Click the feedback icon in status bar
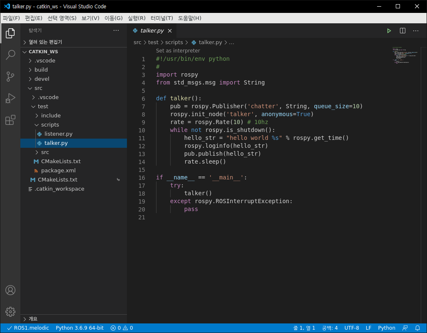Screen dimensions: 427x333 coord(405,328)
